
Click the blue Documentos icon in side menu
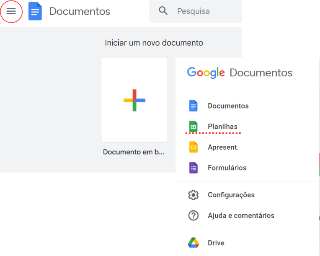pos(193,106)
